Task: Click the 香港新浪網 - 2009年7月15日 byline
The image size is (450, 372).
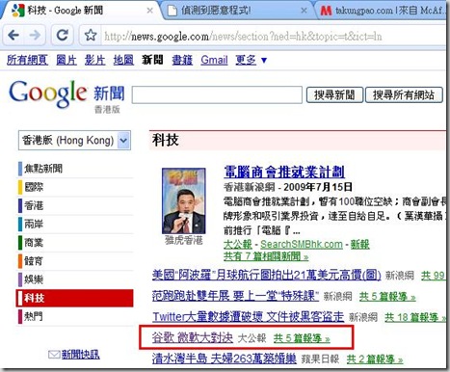Action: pyautogui.click(x=288, y=187)
